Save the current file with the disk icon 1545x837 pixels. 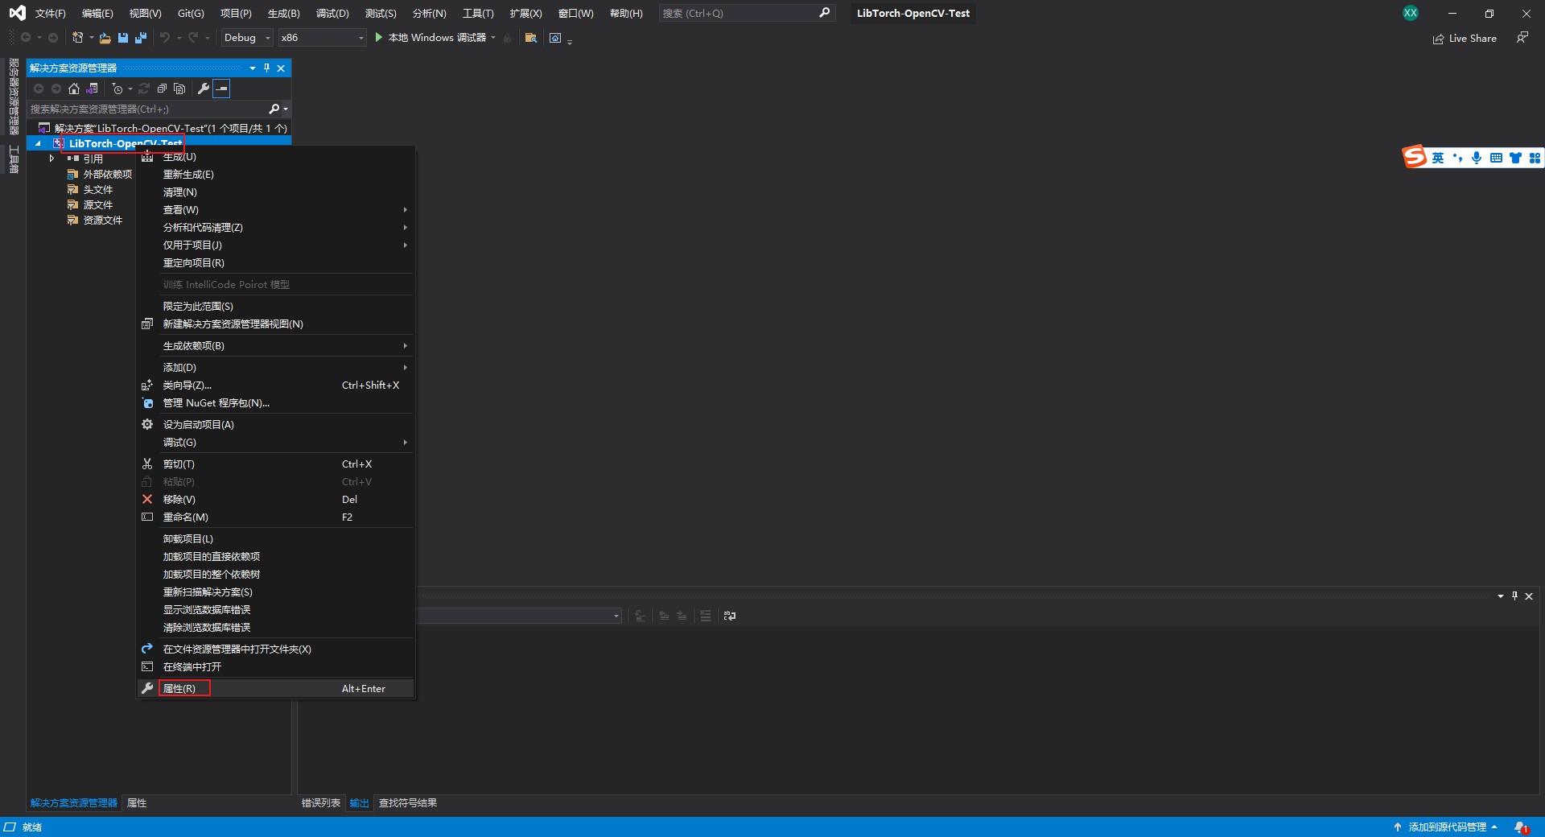coord(123,38)
